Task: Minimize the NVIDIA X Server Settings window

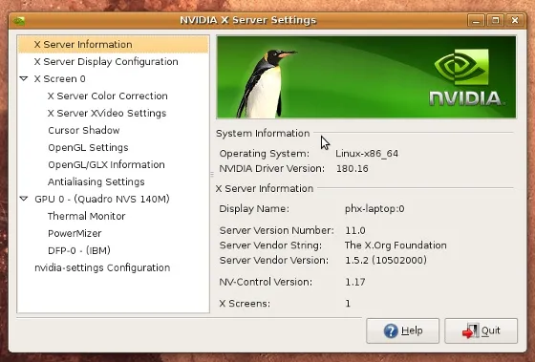Action: click(x=476, y=20)
